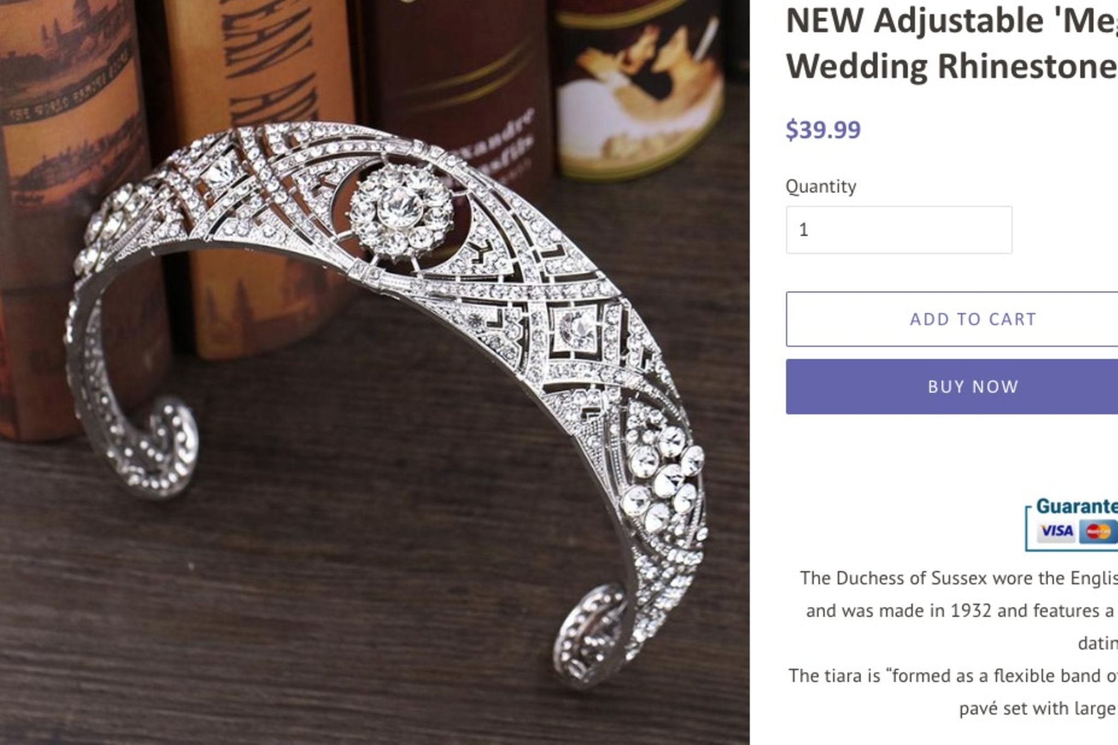Click the $39.99 price text

pyautogui.click(x=823, y=130)
